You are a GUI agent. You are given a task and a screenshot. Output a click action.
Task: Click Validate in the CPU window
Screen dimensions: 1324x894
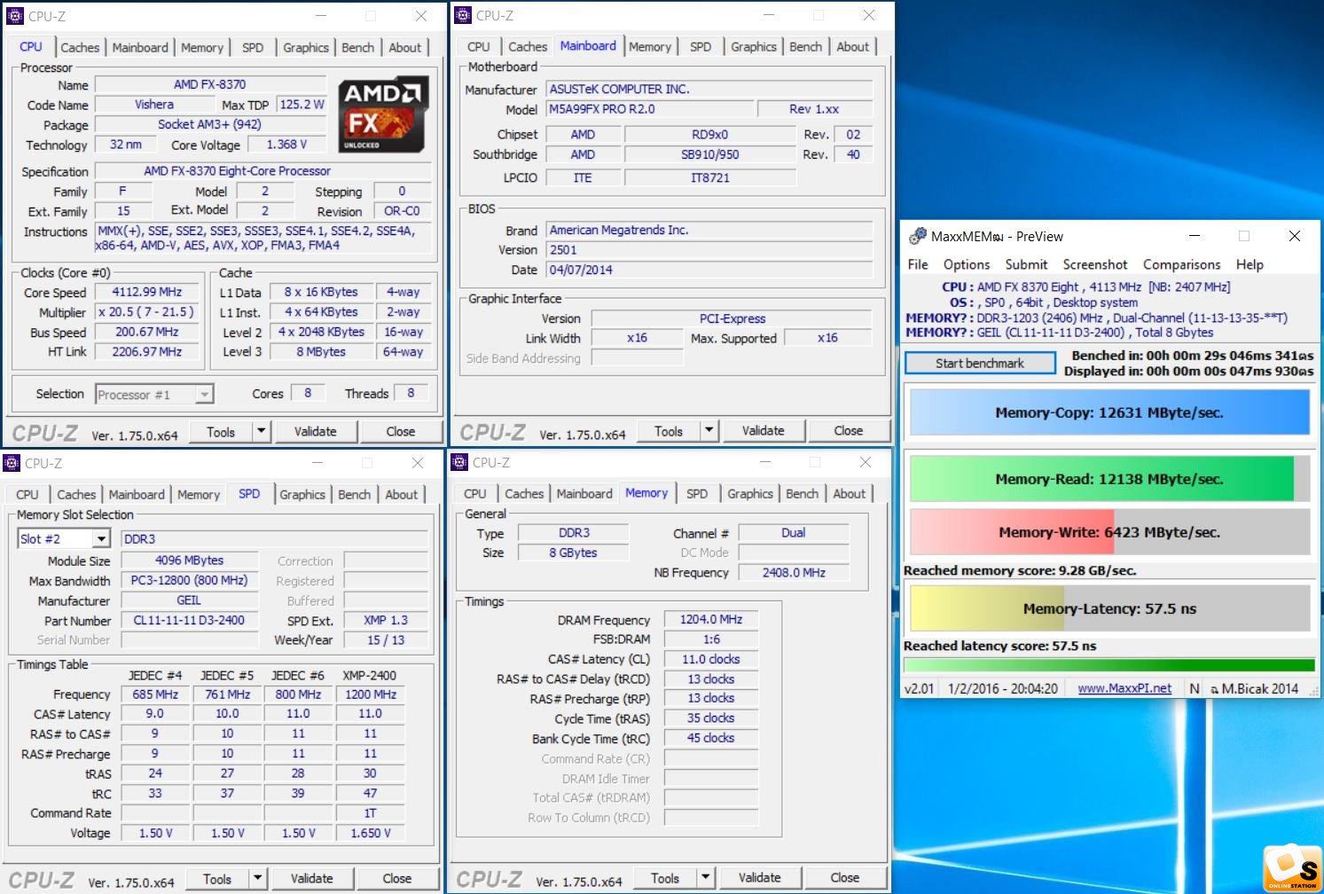[316, 432]
